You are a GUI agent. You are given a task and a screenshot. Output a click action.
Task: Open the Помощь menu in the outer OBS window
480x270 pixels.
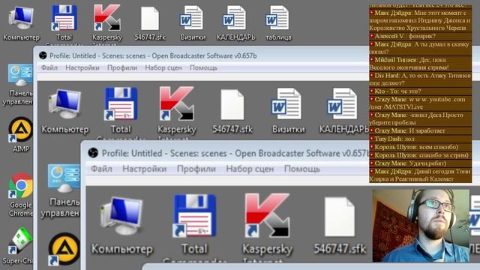pos(203,67)
